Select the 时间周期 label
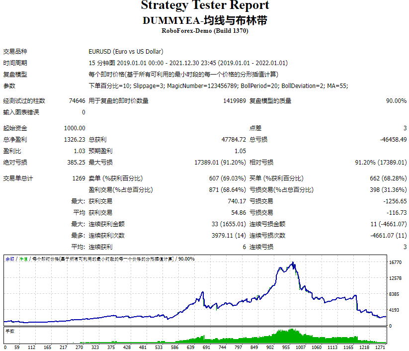Screen dimensions: 409x351 [x=15, y=63]
